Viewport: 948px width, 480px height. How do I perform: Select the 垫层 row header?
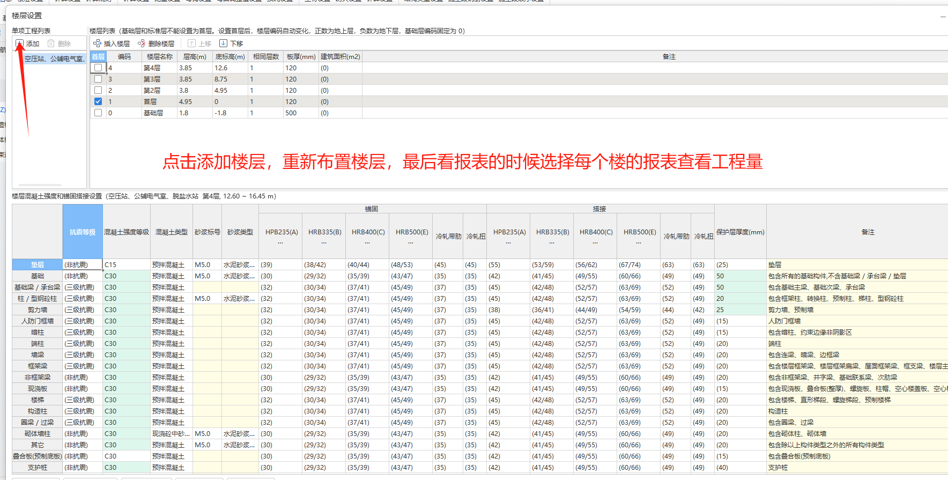[38, 264]
